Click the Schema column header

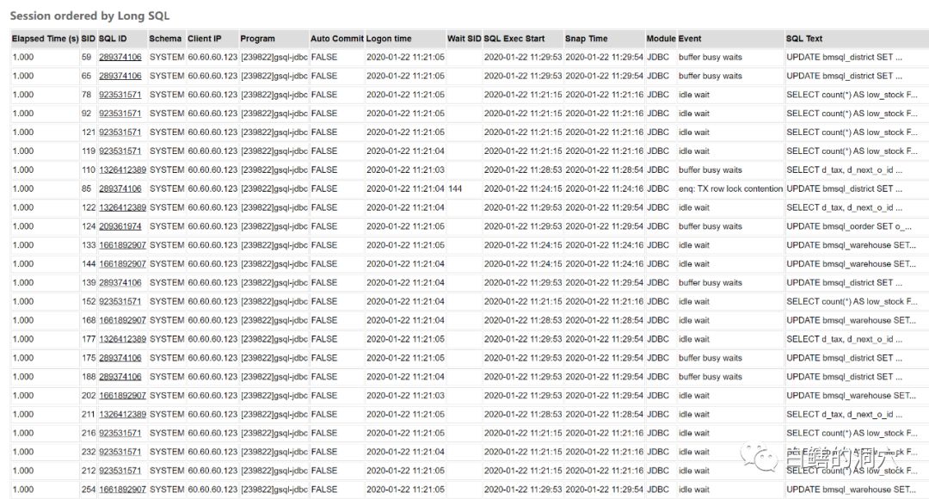[x=165, y=39]
